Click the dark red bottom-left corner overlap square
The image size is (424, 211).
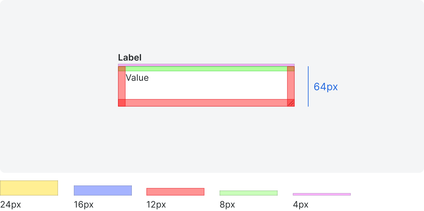click(122, 103)
